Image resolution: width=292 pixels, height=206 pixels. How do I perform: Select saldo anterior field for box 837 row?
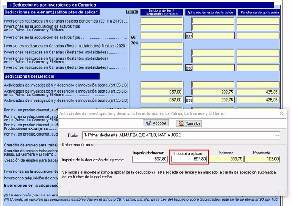pyautogui.click(x=162, y=36)
